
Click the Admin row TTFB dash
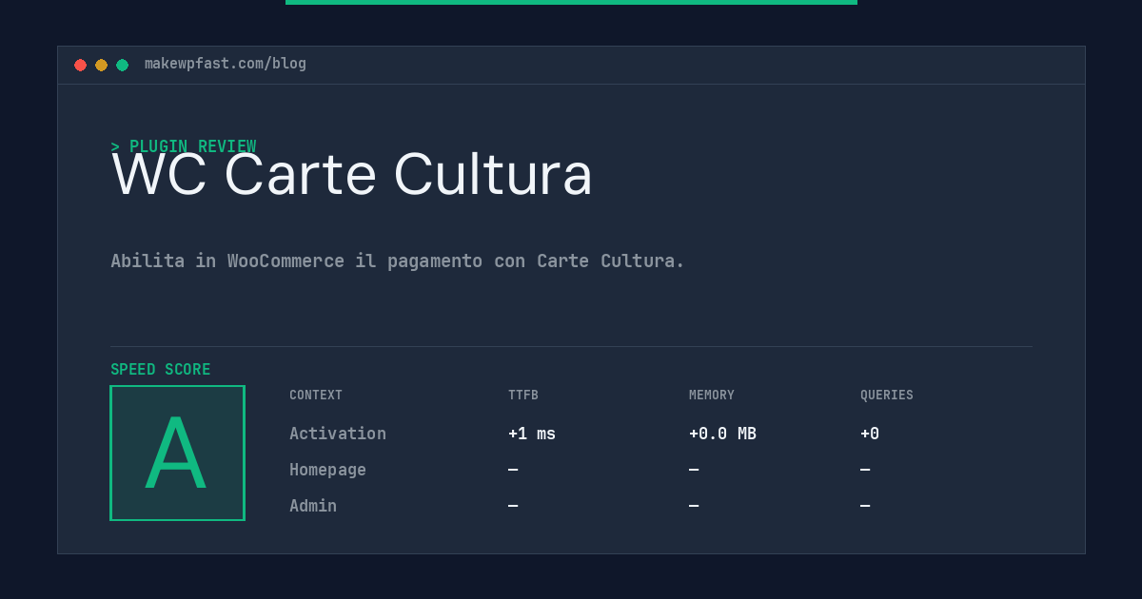[513, 506]
